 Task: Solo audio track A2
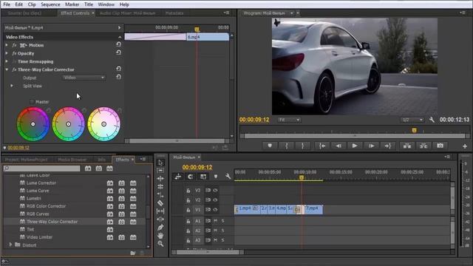coord(223,231)
